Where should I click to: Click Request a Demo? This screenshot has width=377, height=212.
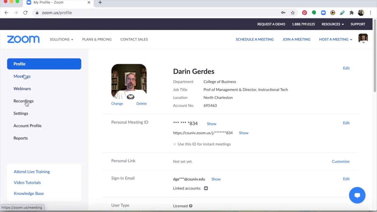[x=271, y=24]
